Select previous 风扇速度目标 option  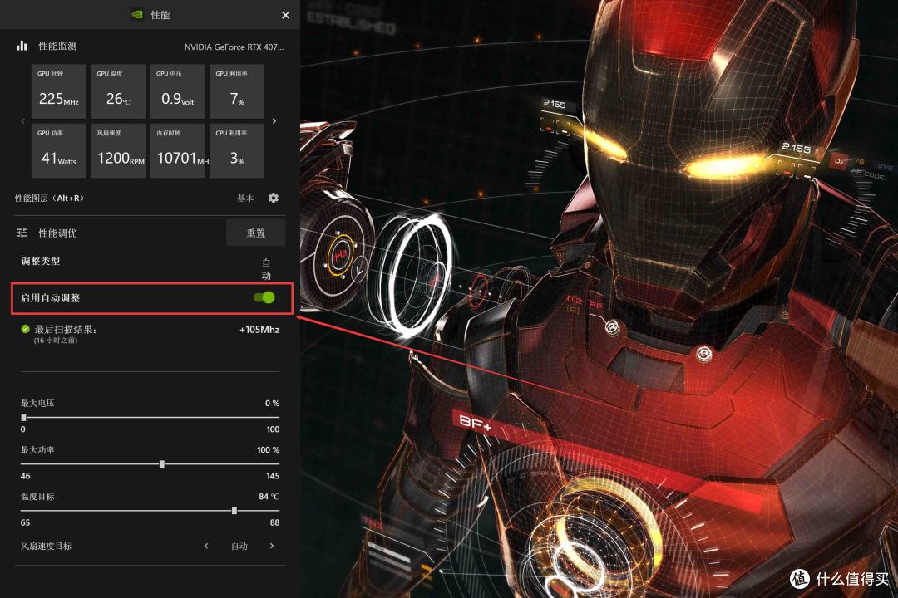(206, 546)
